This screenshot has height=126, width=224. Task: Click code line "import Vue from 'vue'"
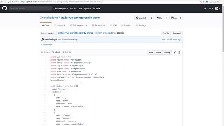pyautogui.click(x=61, y=57)
